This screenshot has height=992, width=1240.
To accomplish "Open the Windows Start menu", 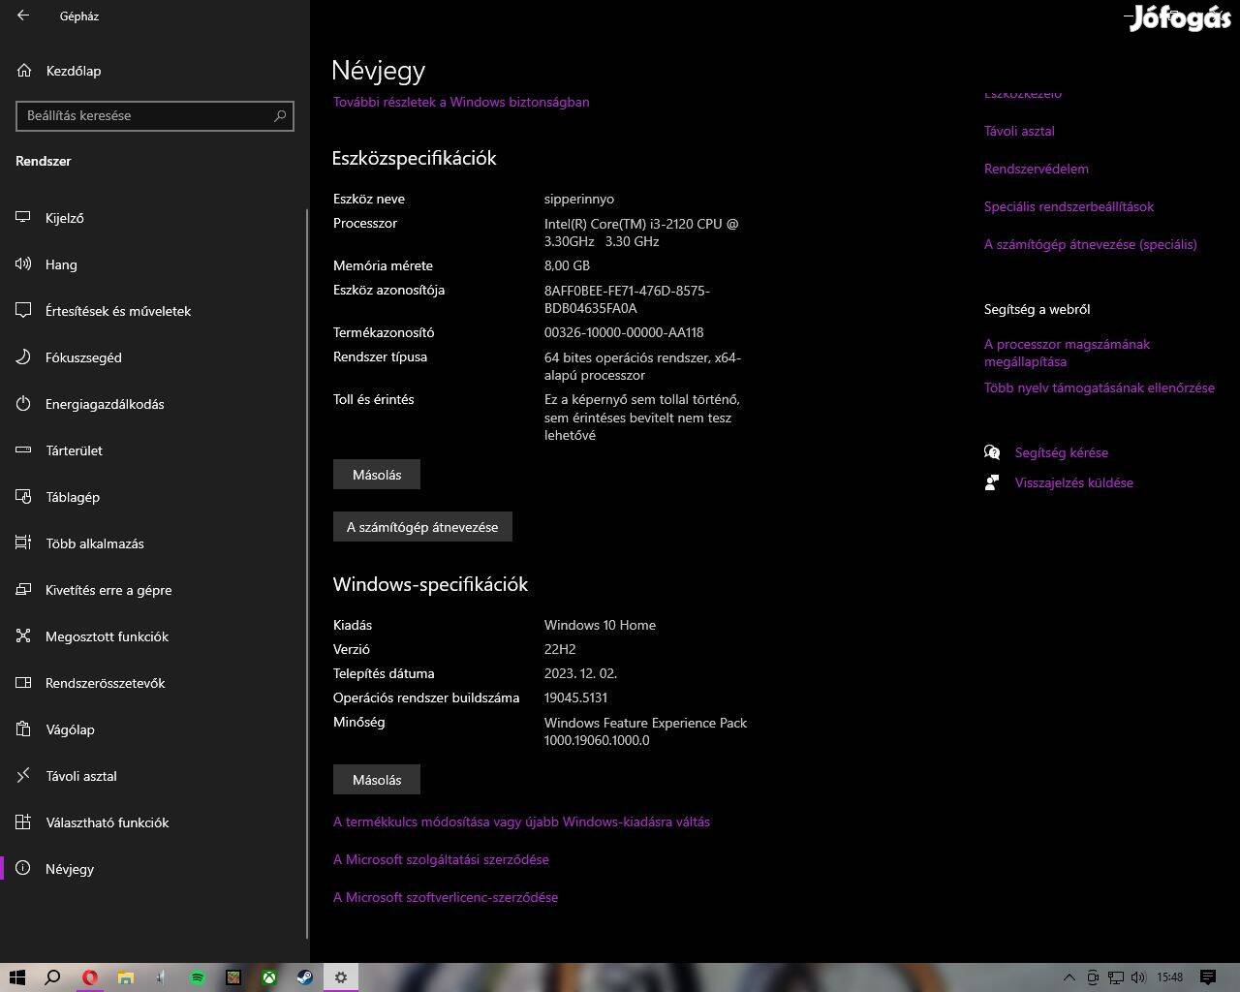I will [x=16, y=977].
